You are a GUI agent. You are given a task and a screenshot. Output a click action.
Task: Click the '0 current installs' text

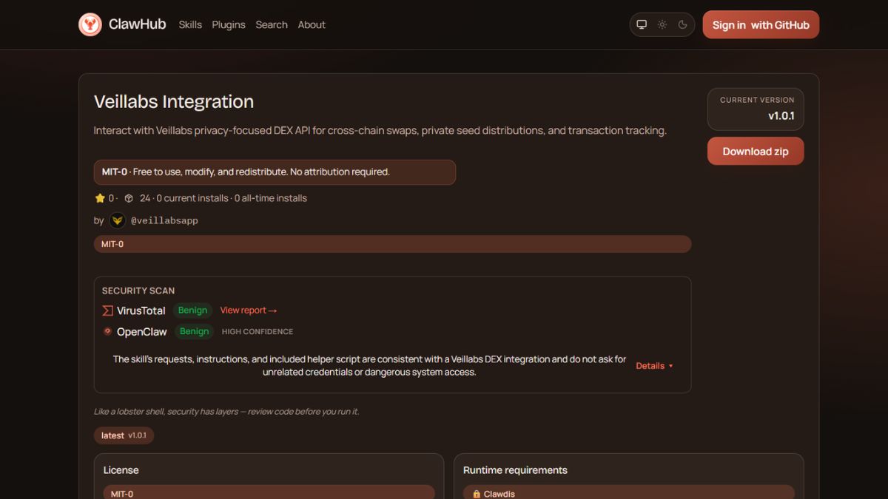coord(191,198)
